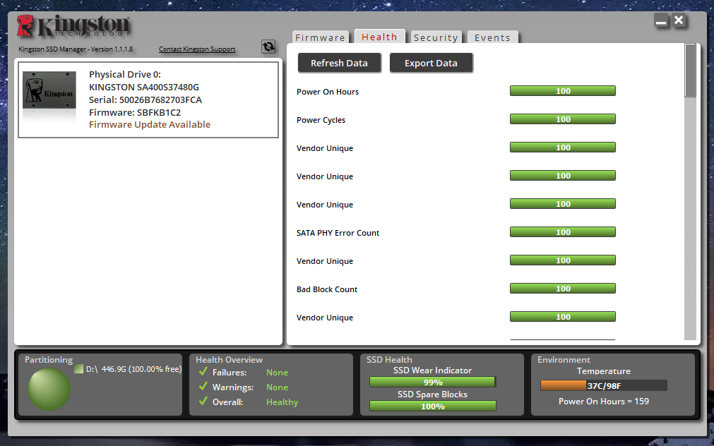Click the Power On Hours health bar
714x446 pixels.
pos(562,91)
